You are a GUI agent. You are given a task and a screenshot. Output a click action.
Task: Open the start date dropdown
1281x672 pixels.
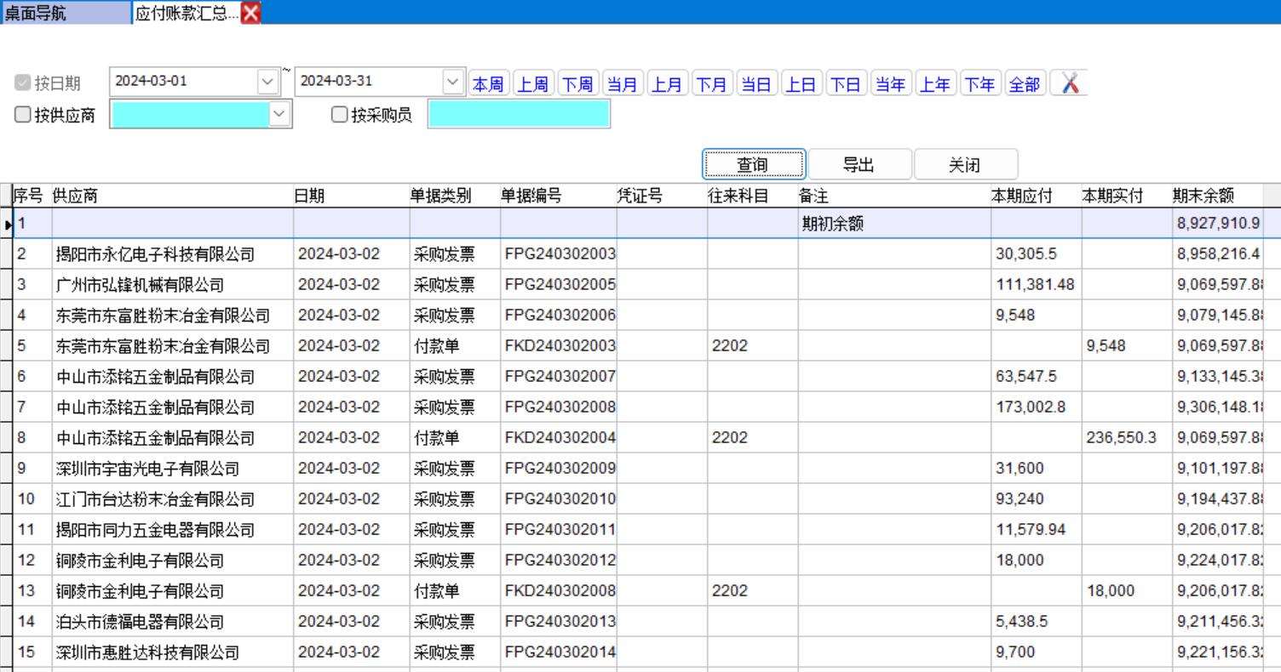click(x=267, y=83)
